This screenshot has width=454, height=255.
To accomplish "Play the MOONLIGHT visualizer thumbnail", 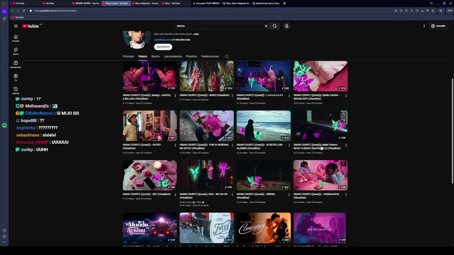I will pyautogui.click(x=320, y=76).
